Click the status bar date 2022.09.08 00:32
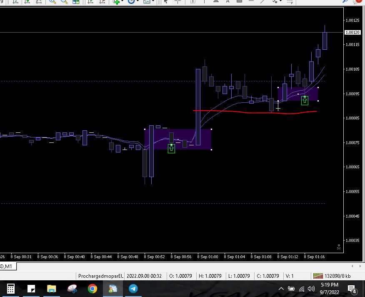This screenshot has height=297, width=365. (x=144, y=276)
